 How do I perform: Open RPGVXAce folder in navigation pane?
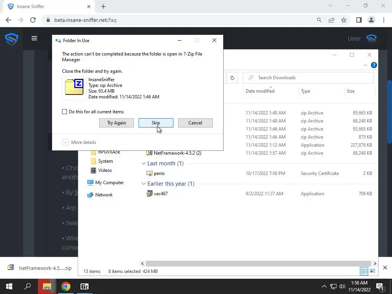[x=109, y=152]
